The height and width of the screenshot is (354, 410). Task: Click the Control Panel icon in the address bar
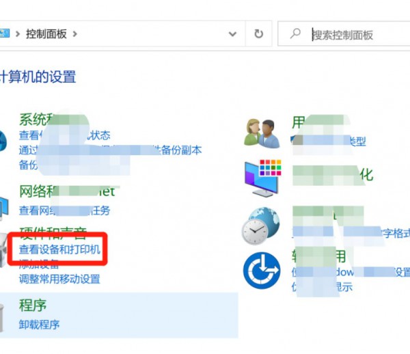click(x=5, y=33)
